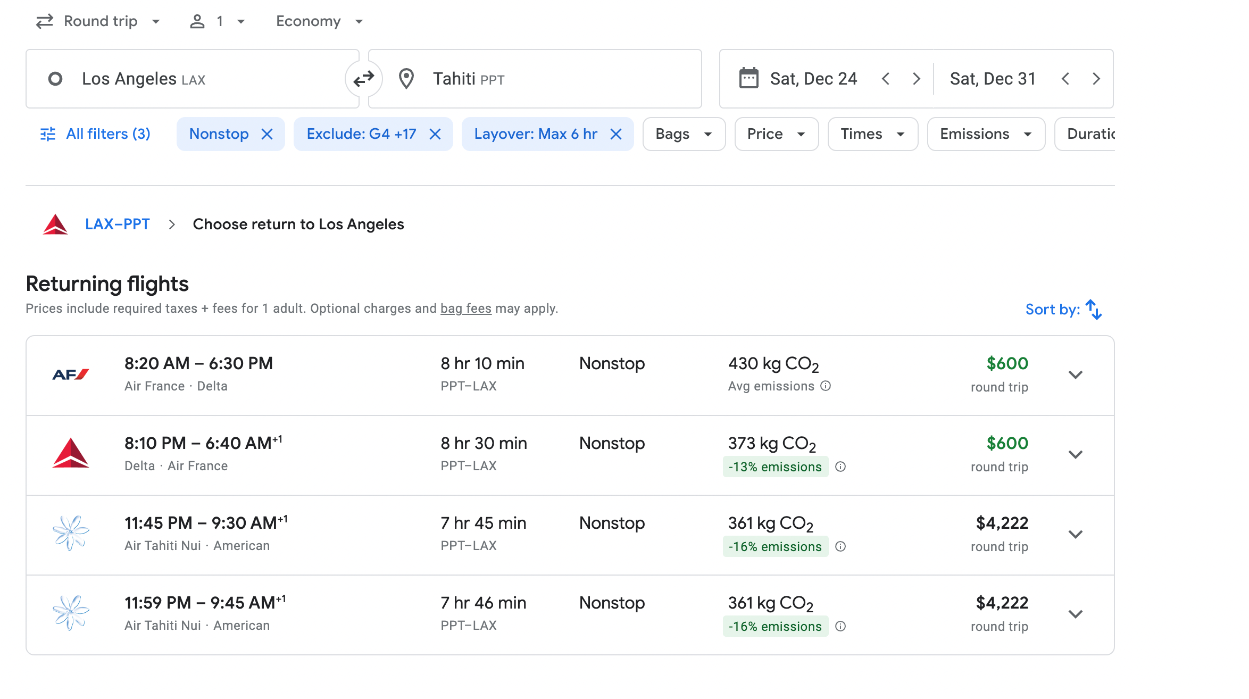The width and height of the screenshot is (1249, 699).
Task: Expand the 11:59 PM Air Tahiti Nui flight
Action: click(x=1076, y=614)
